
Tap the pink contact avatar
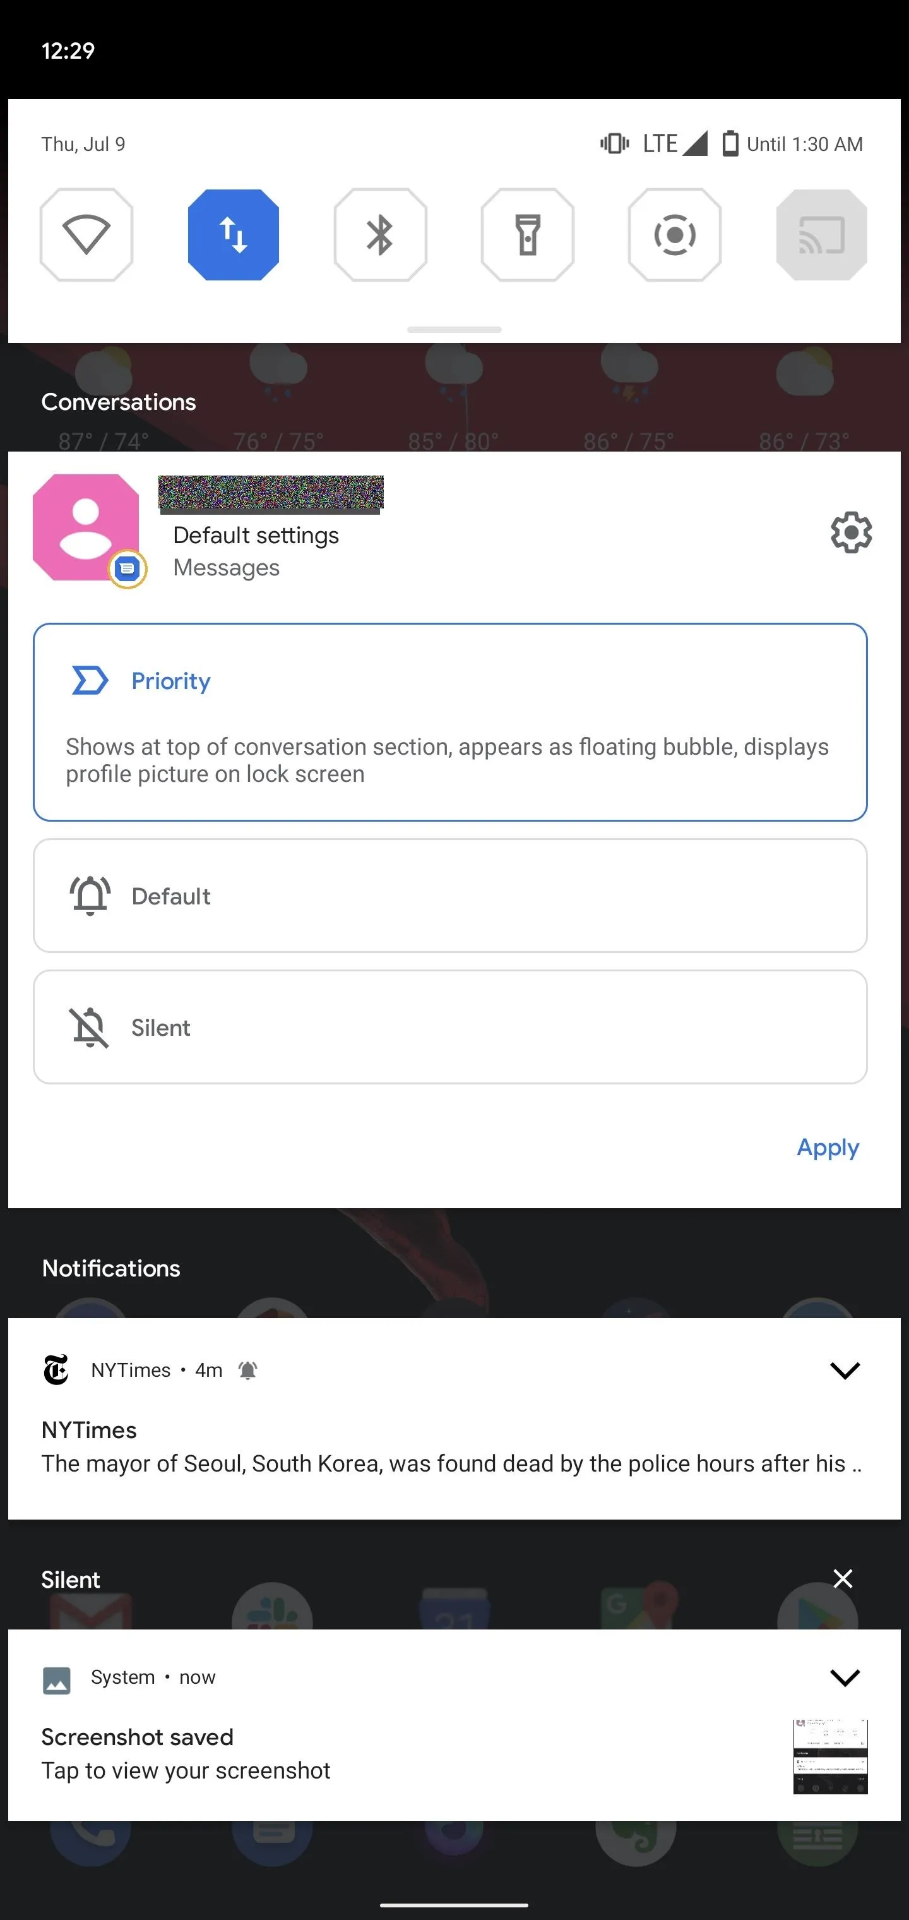(x=86, y=528)
